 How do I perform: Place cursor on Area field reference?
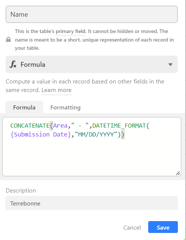point(60,126)
